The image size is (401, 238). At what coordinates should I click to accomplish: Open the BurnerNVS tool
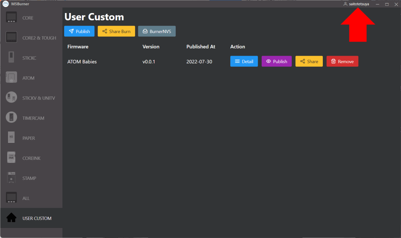click(157, 31)
